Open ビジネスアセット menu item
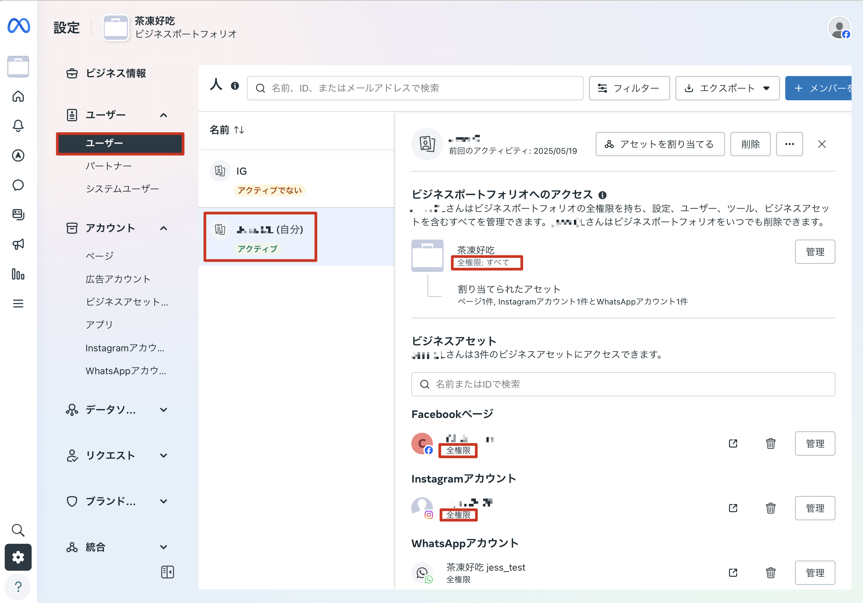 tap(127, 302)
